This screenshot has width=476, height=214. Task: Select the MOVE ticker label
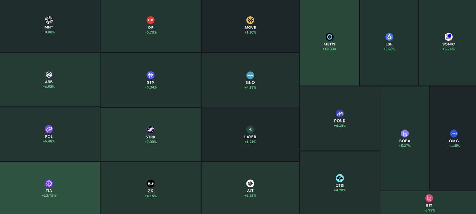coord(250,28)
